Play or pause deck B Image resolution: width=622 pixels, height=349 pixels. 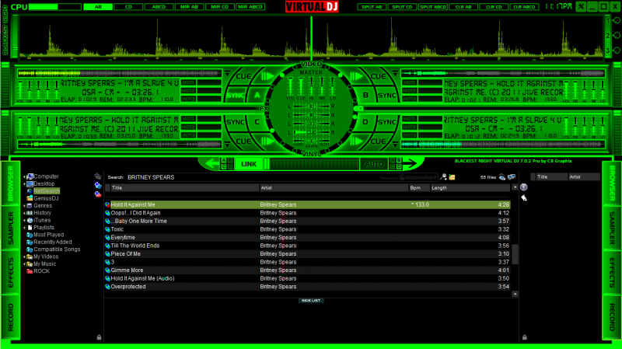356,76
